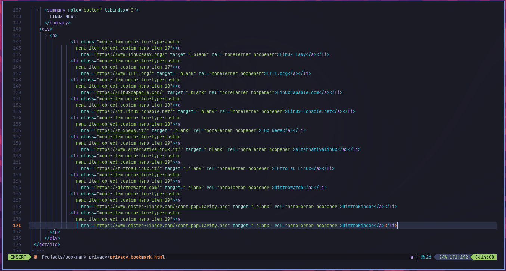
Task: Click role="button" attribute on line 137
Action: coord(85,10)
